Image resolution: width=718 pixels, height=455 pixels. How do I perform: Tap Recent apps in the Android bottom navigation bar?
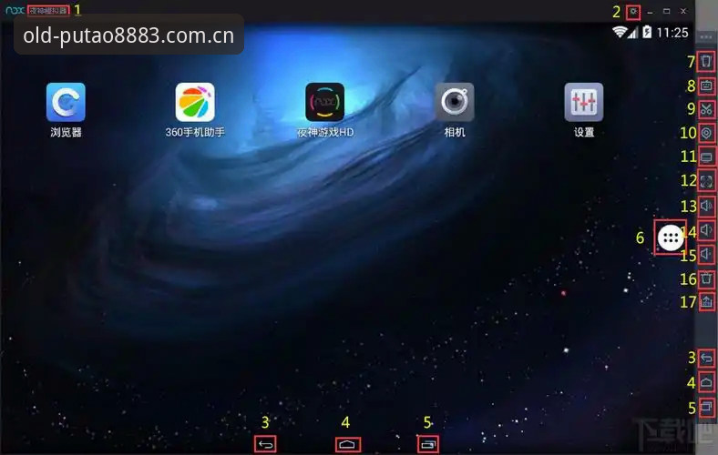click(x=428, y=444)
